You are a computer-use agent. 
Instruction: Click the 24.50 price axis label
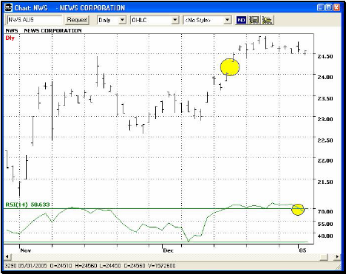(325, 56)
